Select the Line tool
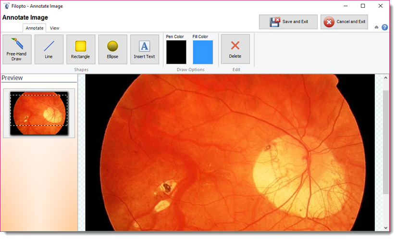This screenshot has width=397, height=239. 49,50
